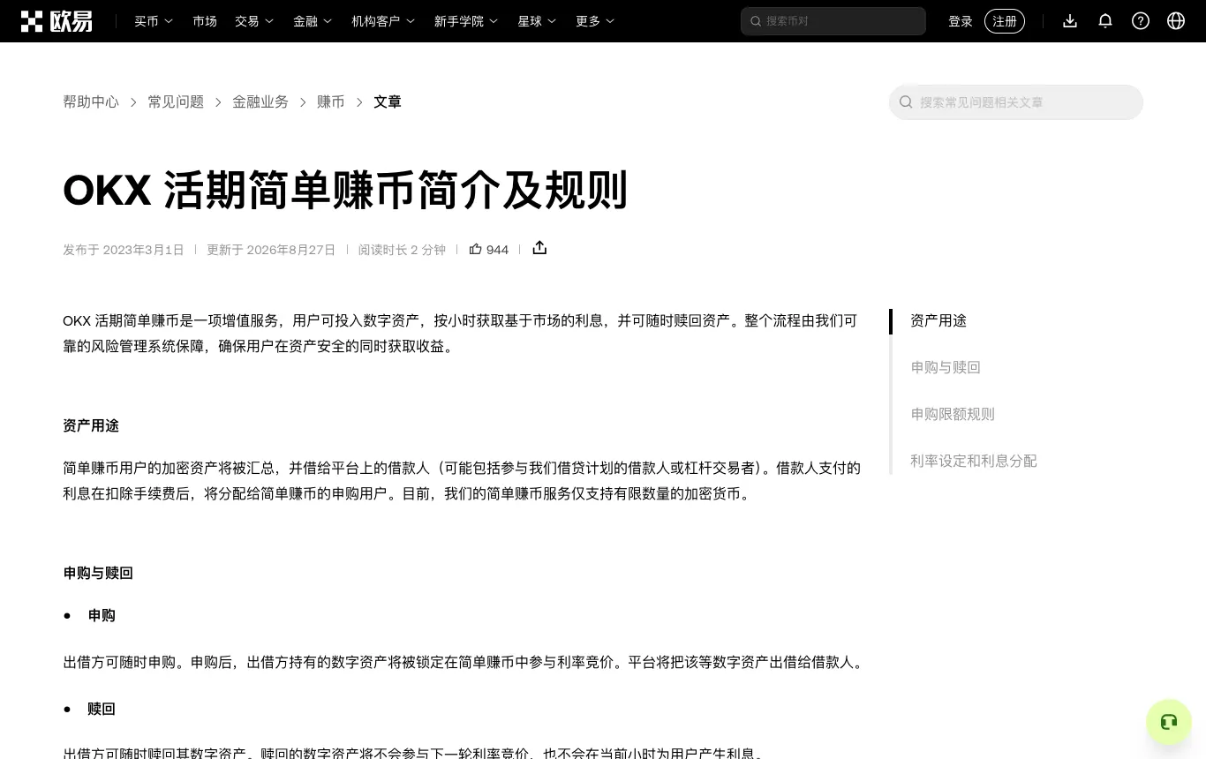Screen dimensions: 1206x759
Task: Expand the 金融 dropdown menu
Action: tap(313, 21)
